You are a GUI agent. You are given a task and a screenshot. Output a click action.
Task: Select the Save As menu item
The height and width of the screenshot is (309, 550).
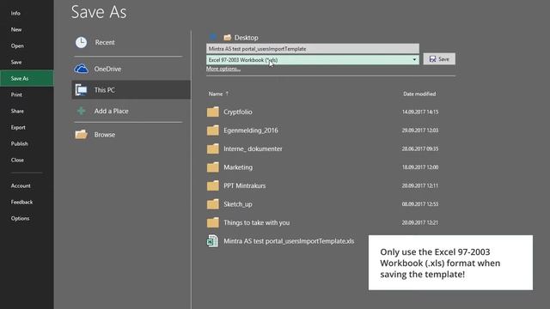click(x=27, y=78)
